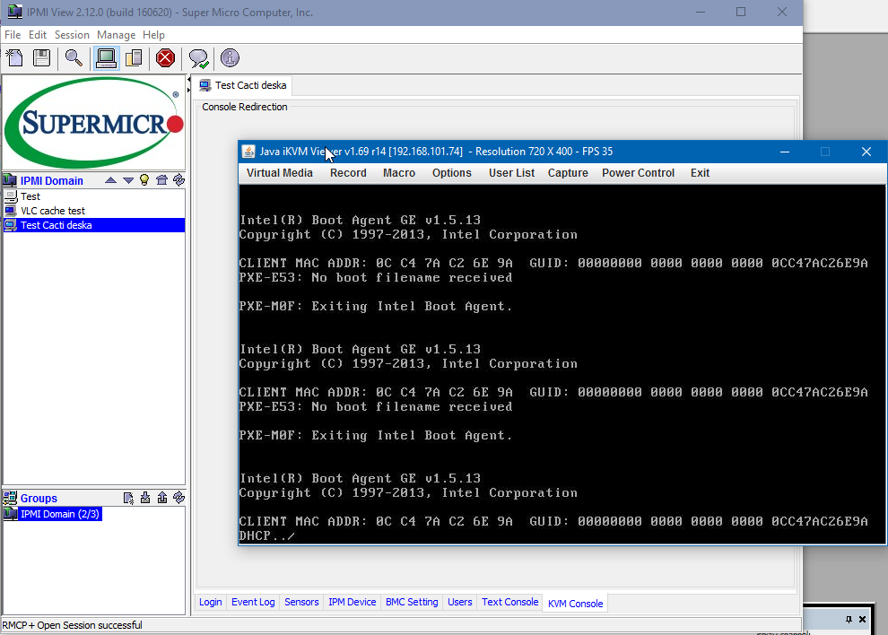Open the Help menu

[153, 35]
